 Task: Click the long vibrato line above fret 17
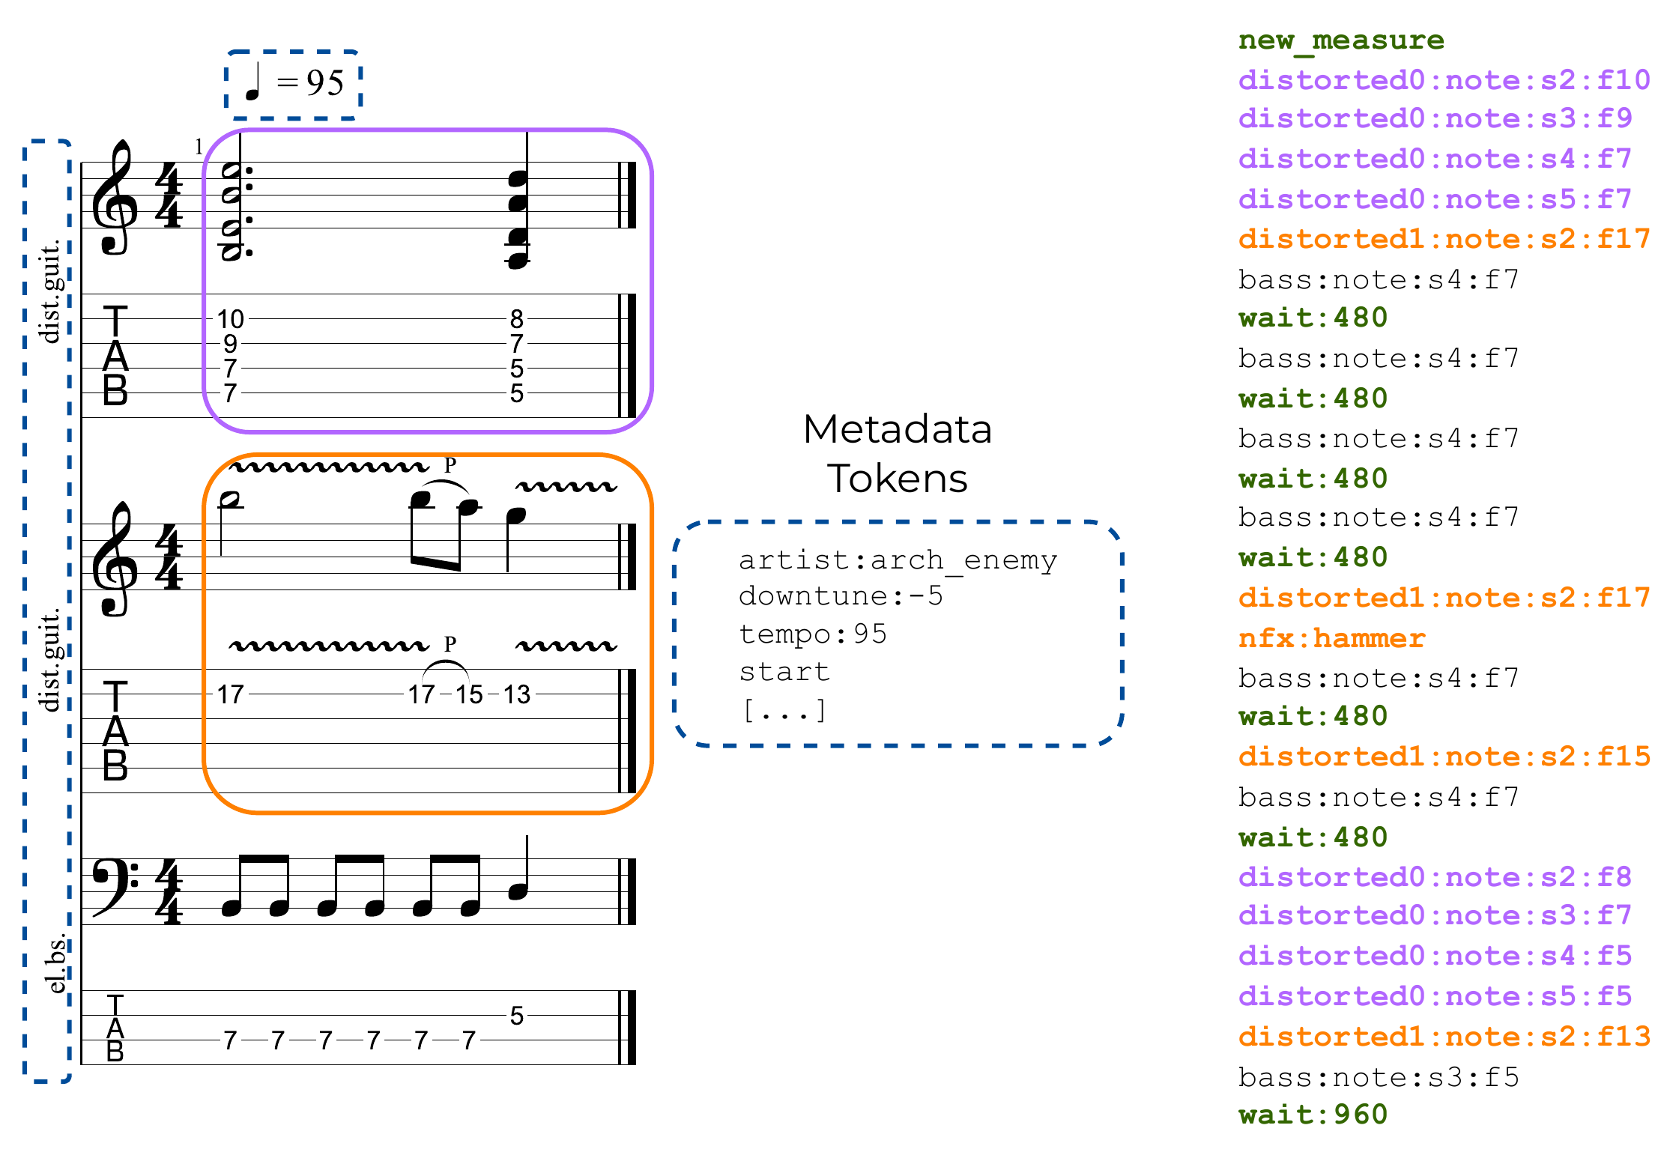click(328, 646)
